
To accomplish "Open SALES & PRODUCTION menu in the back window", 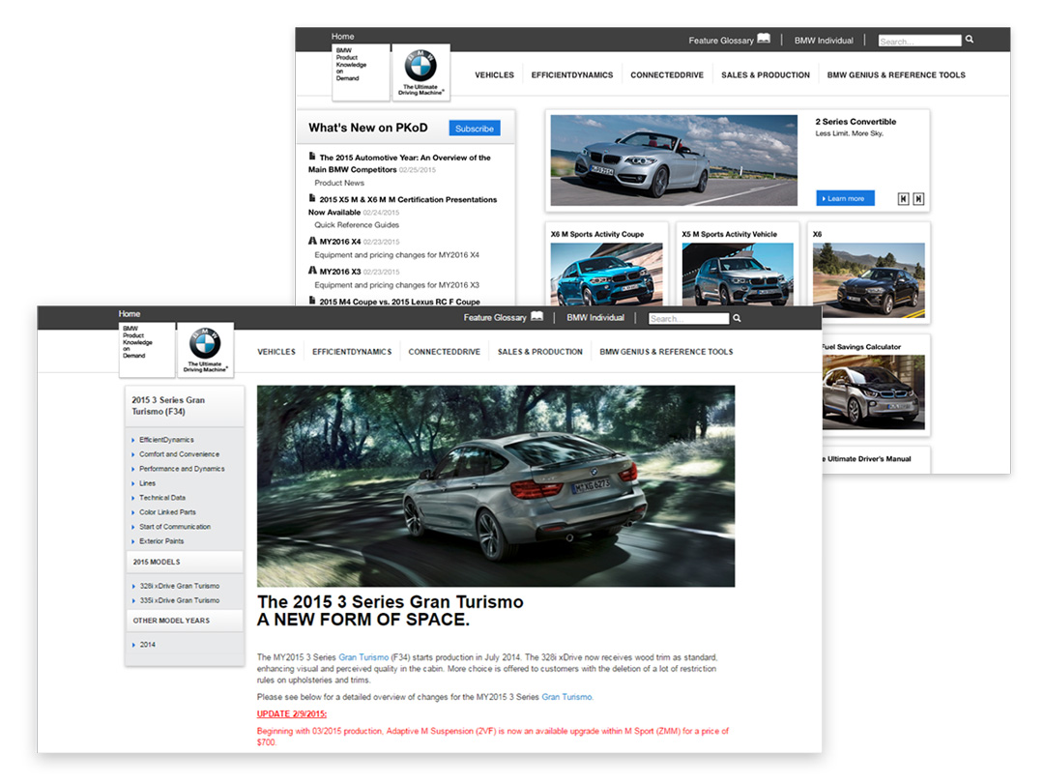I will 766,75.
